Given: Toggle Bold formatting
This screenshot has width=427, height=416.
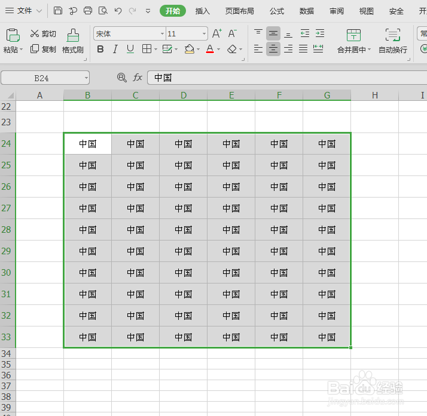Looking at the screenshot, I should 100,49.
